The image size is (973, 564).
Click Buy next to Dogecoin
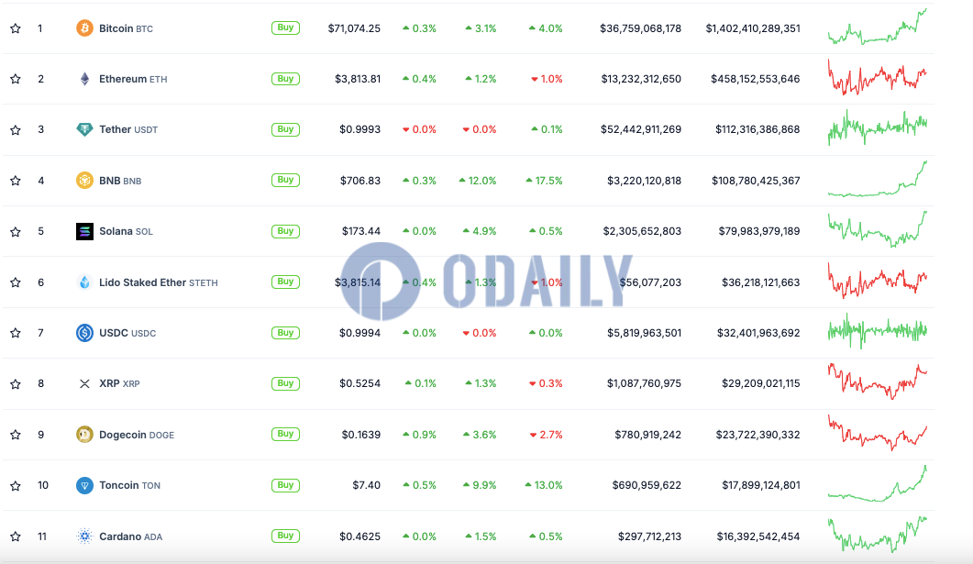pos(285,435)
